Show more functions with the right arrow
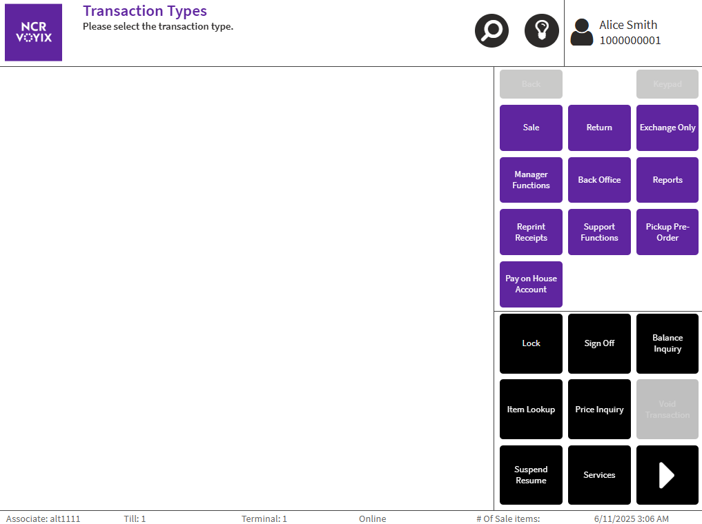This screenshot has height=524, width=702. pyautogui.click(x=667, y=475)
